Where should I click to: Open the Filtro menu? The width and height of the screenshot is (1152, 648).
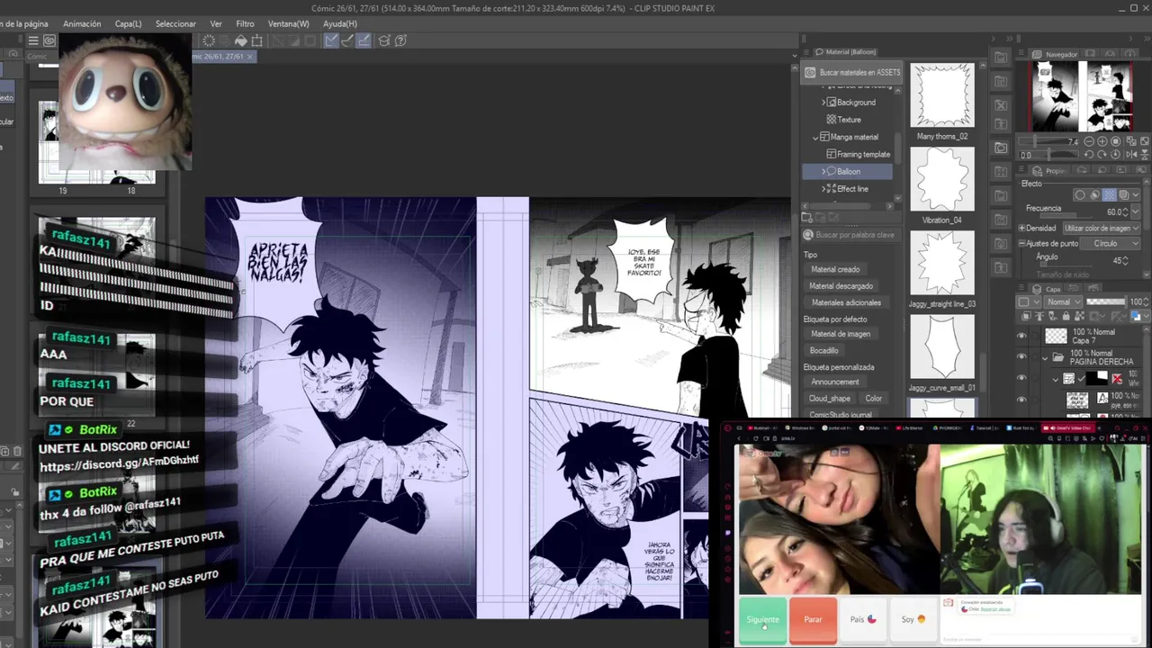tap(245, 23)
